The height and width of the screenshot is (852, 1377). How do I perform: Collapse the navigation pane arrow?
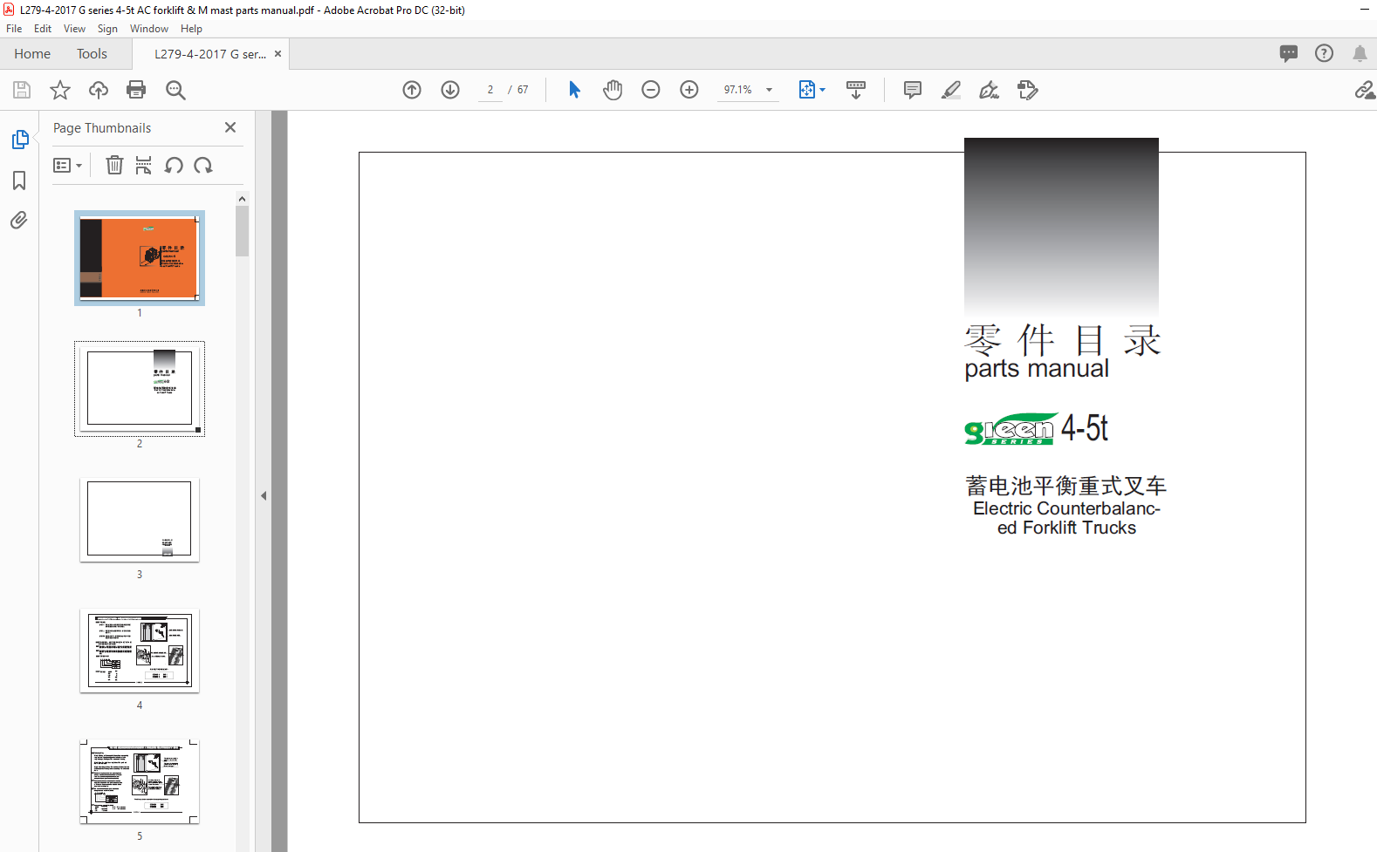[263, 495]
